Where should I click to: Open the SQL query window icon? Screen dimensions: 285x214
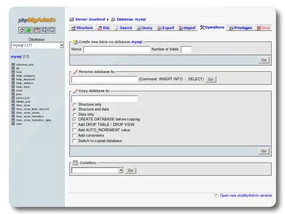point(37,30)
